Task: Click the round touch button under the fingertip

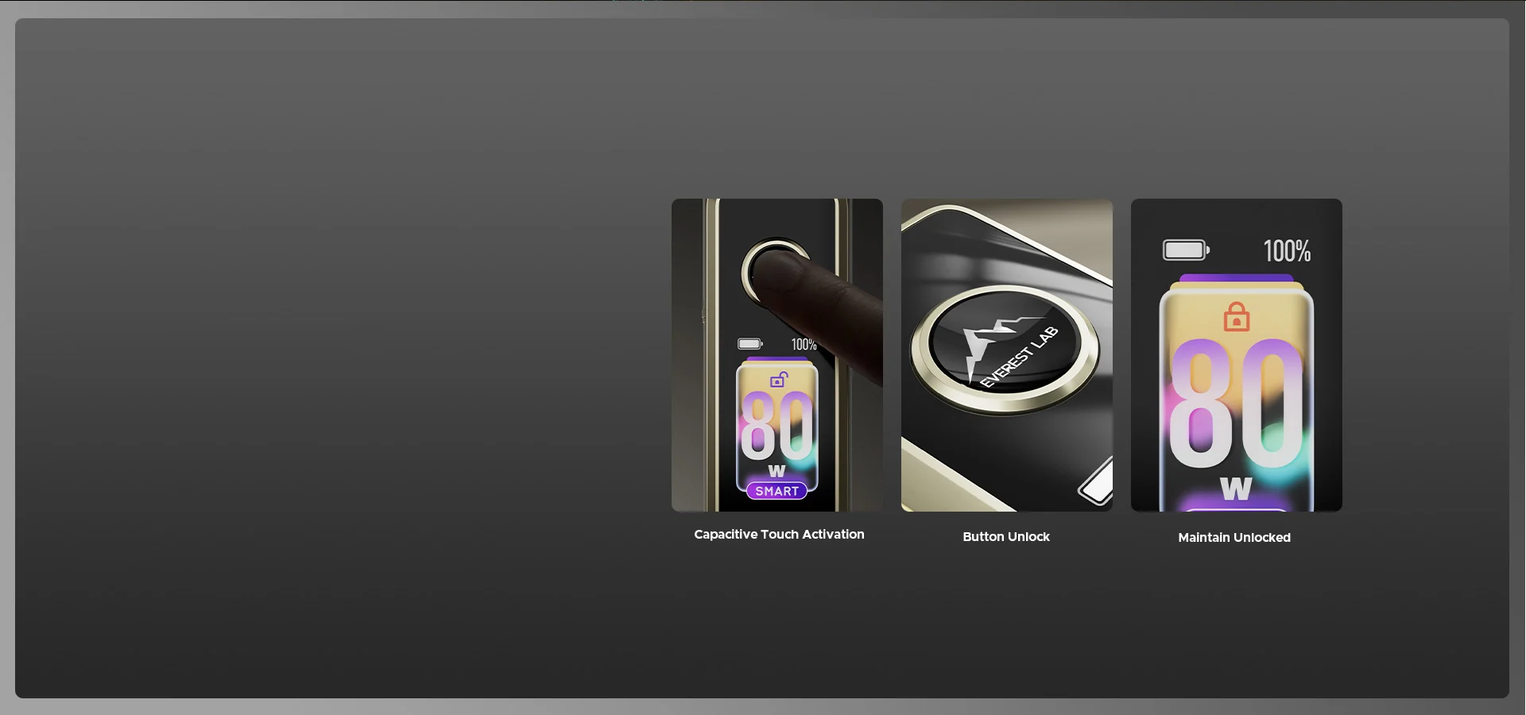Action: (x=765, y=272)
